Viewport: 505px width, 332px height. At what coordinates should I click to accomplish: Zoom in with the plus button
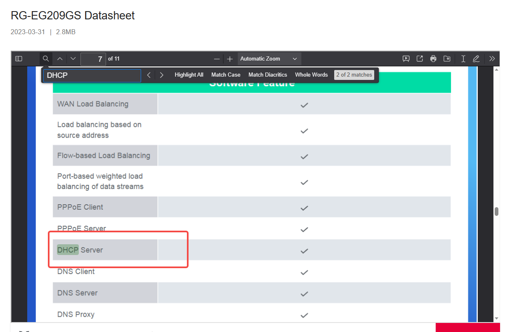click(230, 59)
